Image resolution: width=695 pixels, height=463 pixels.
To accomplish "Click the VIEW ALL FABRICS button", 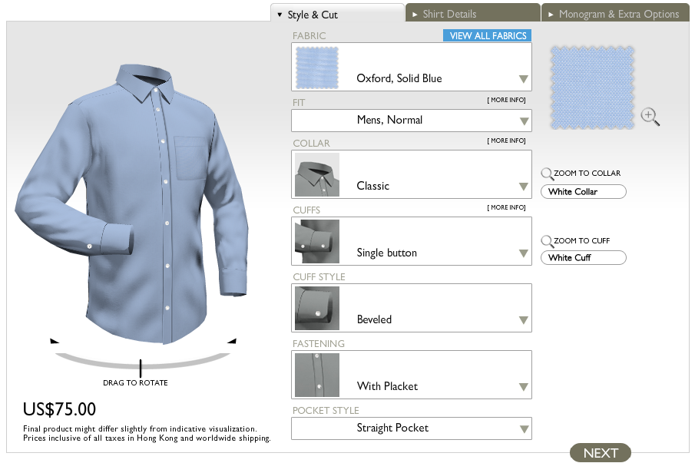I will coord(487,35).
